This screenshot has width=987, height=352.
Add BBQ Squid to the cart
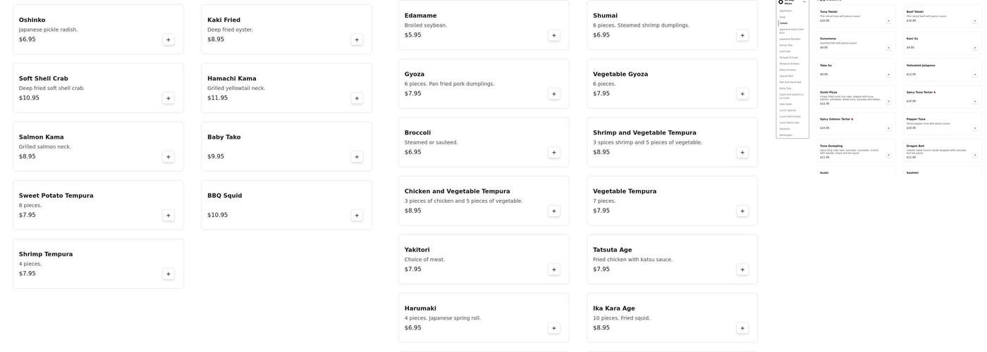[357, 215]
